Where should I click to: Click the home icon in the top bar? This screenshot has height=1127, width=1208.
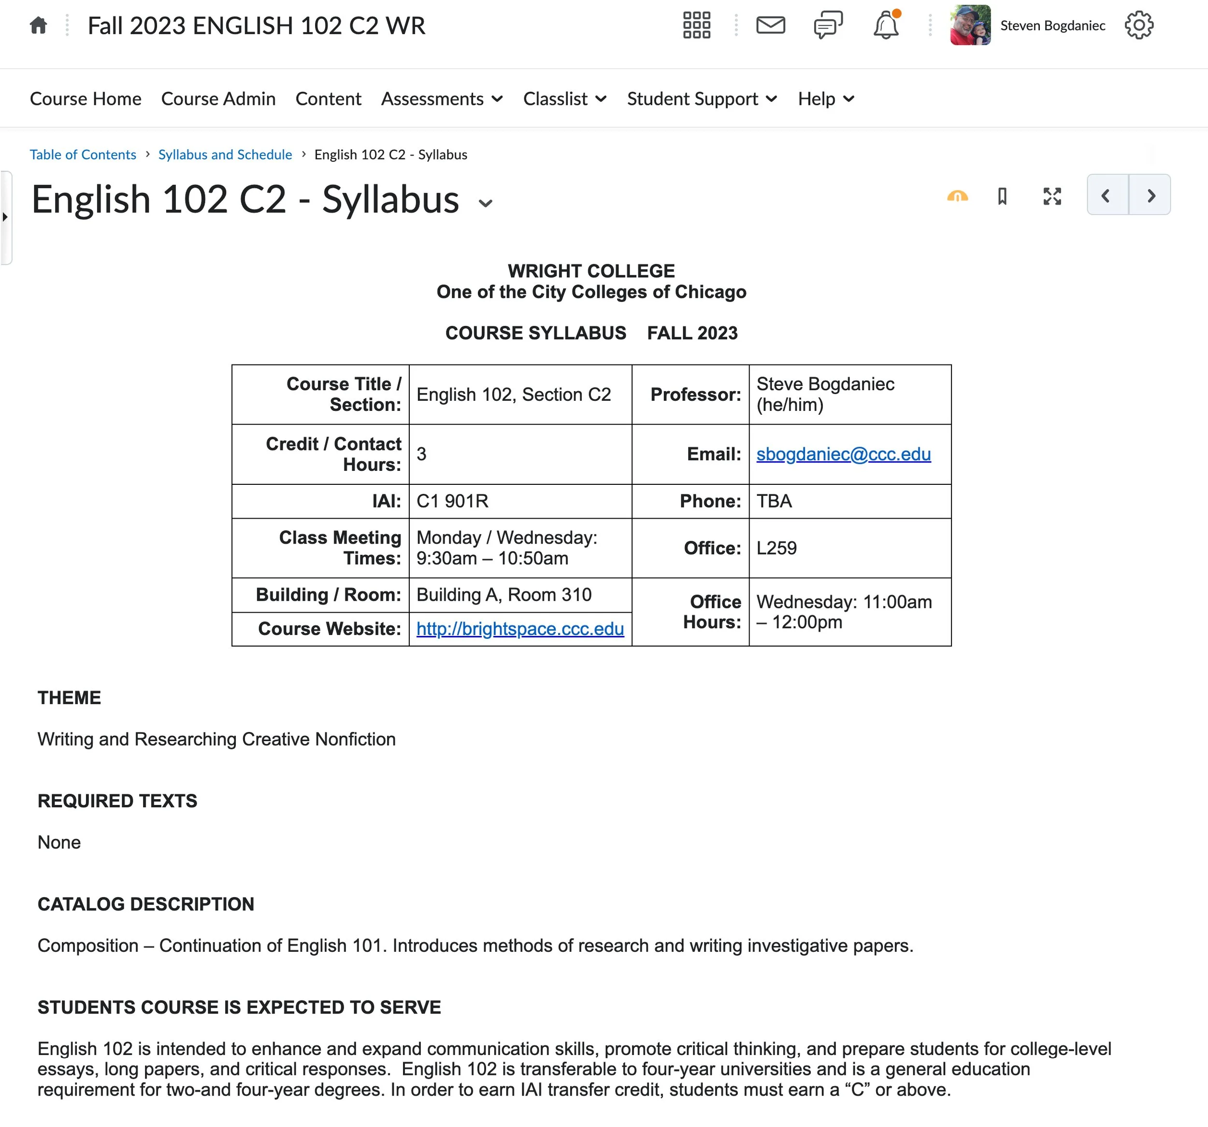[38, 26]
